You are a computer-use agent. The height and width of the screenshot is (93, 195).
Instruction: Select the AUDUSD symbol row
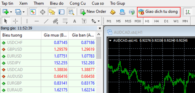coord(48,76)
